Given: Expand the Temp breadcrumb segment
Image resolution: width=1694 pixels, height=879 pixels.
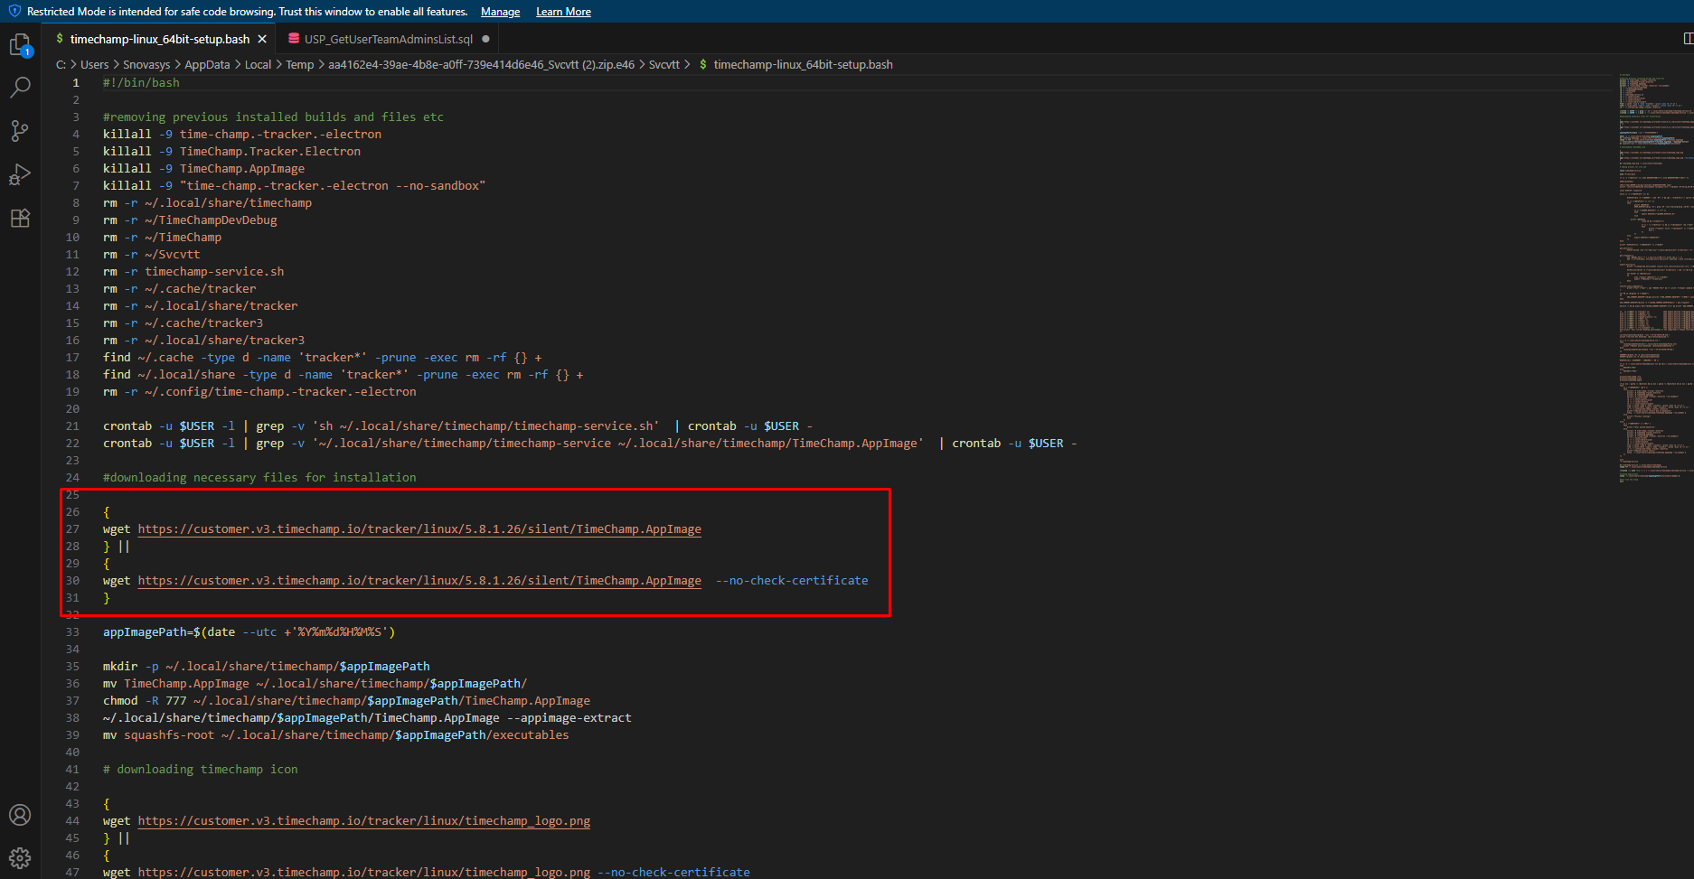Looking at the screenshot, I should (x=299, y=64).
